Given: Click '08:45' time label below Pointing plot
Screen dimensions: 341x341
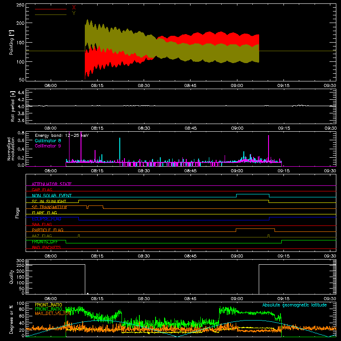Looking at the screenshot, I should coord(190,86).
